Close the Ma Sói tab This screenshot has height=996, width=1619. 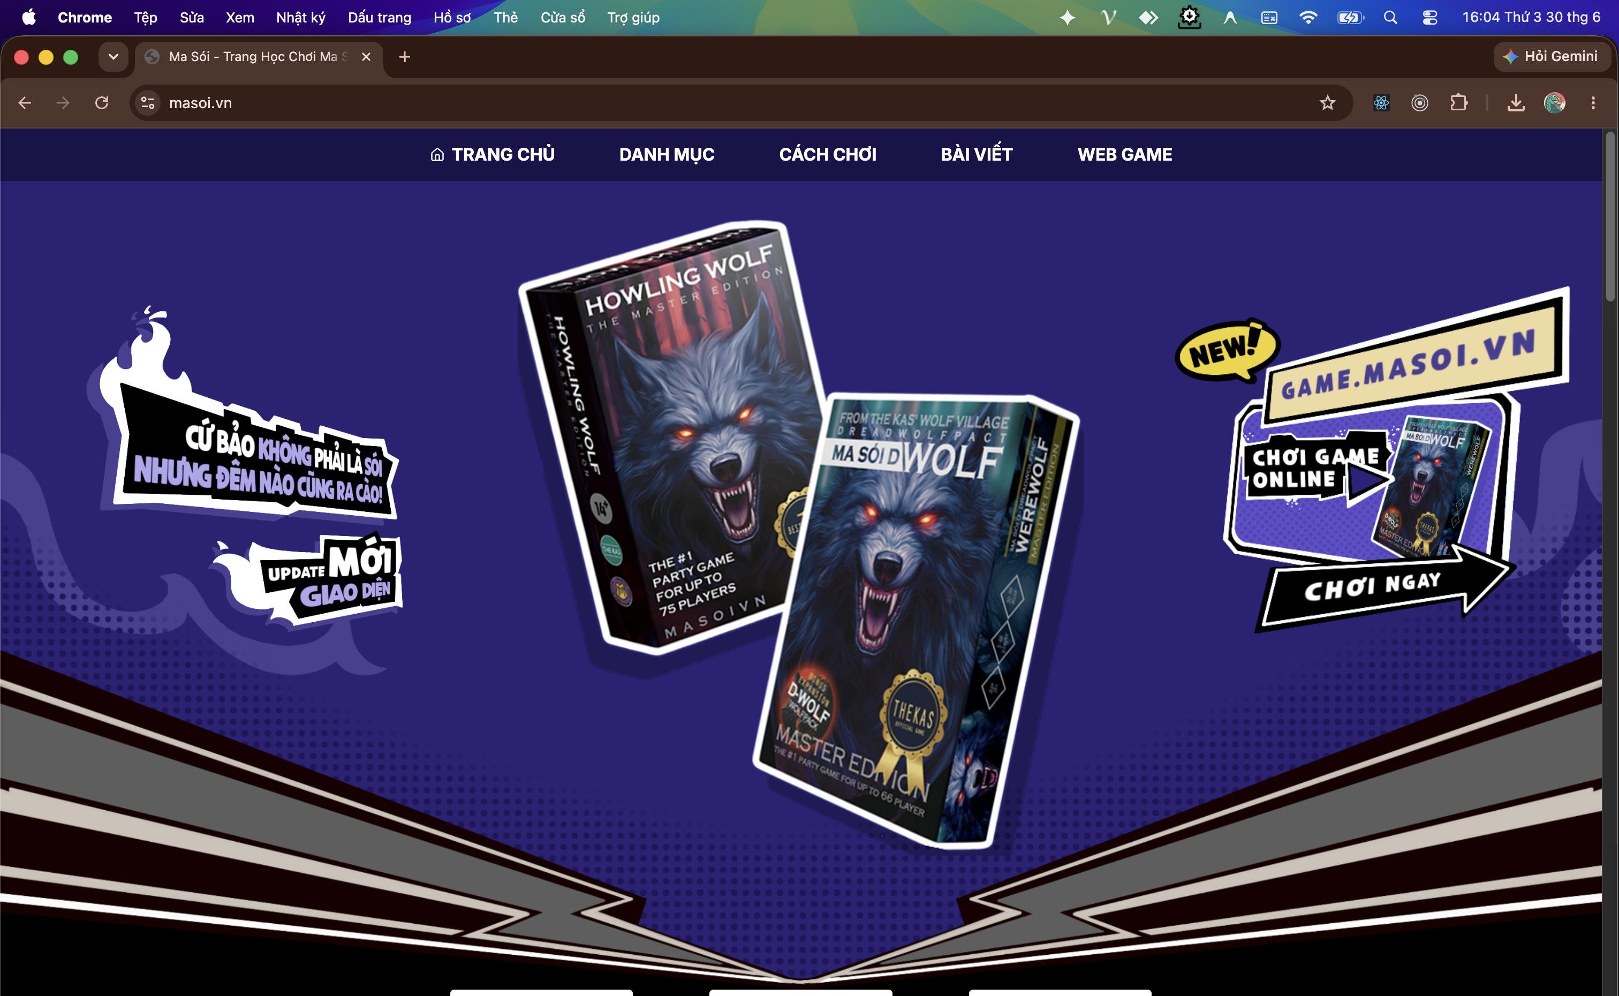pyautogui.click(x=366, y=57)
